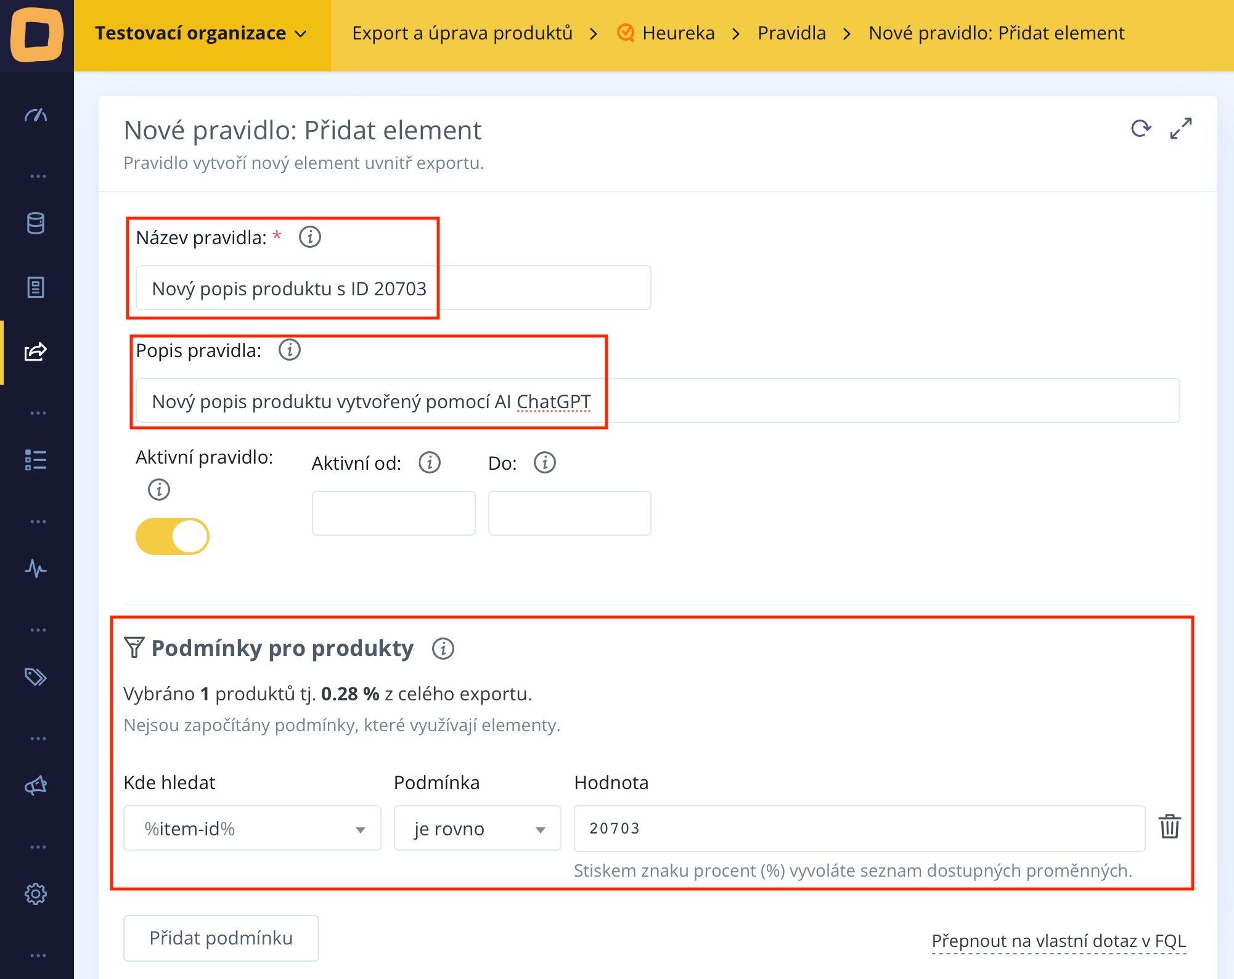
Task: Open the megaphone campaigns sidebar icon
Action: pos(36,785)
